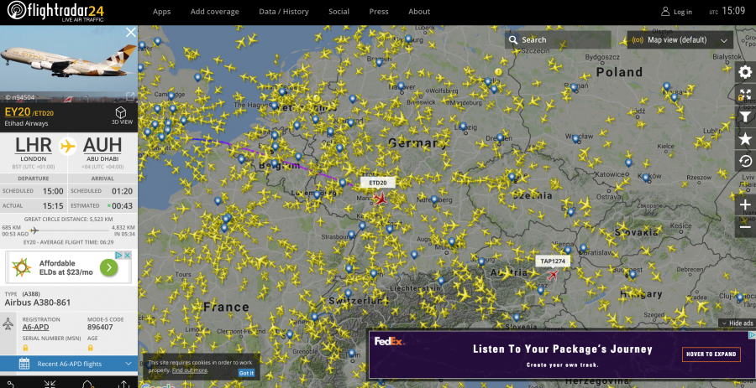
Task: Zoom in with the plus button
Action: click(745, 205)
